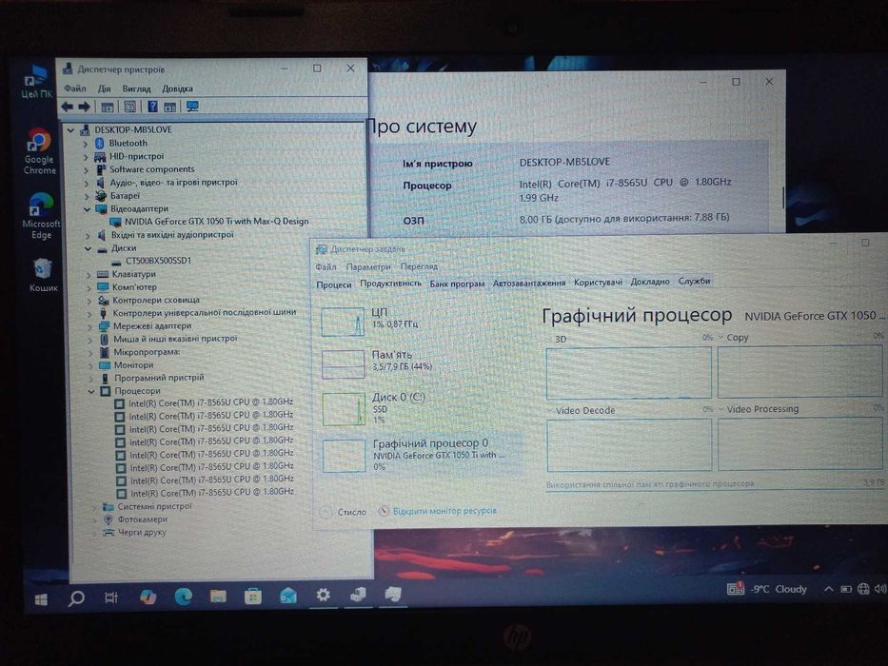Select Графічний процесор 0 entry
The image size is (888, 666).
coord(421,455)
